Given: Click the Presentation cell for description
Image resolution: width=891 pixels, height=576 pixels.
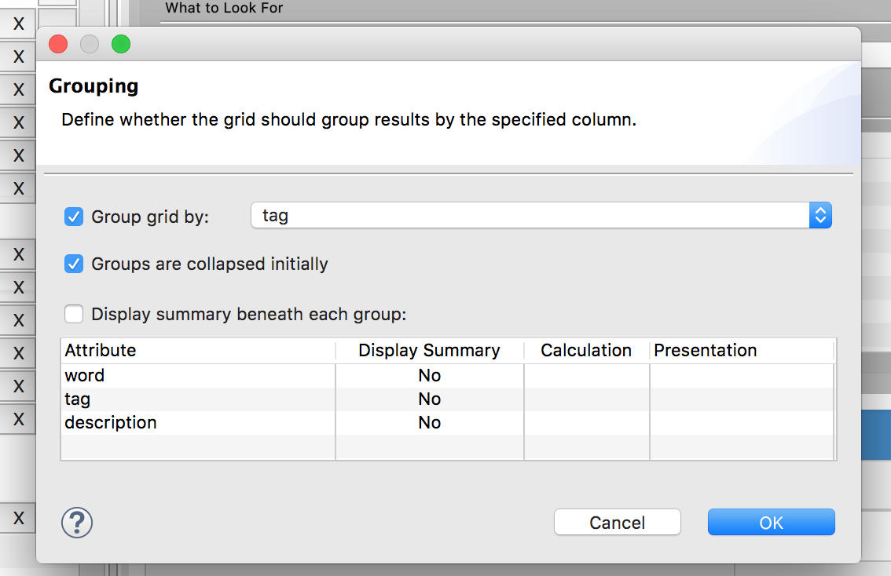Looking at the screenshot, I should pos(742,423).
